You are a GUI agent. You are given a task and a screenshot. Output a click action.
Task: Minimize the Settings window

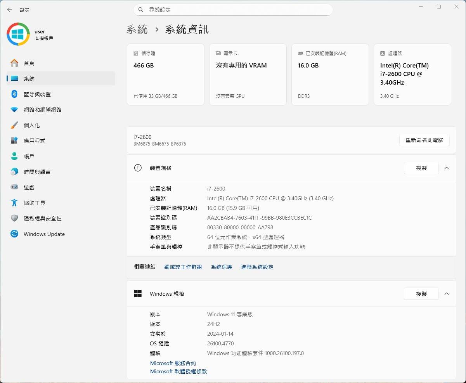421,7
